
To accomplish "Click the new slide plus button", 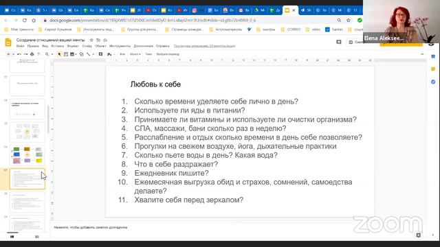I will [8, 54].
